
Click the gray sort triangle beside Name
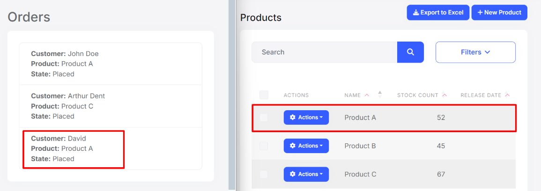click(380, 93)
